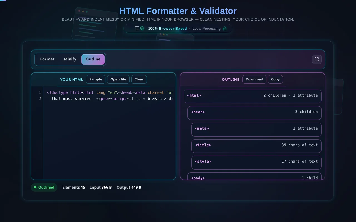This screenshot has height=222, width=356.
Task: Click the YOUR HTML panel label
Action: (x=72, y=80)
